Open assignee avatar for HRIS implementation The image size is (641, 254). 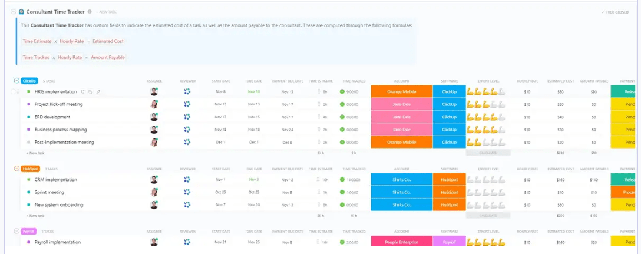point(154,91)
